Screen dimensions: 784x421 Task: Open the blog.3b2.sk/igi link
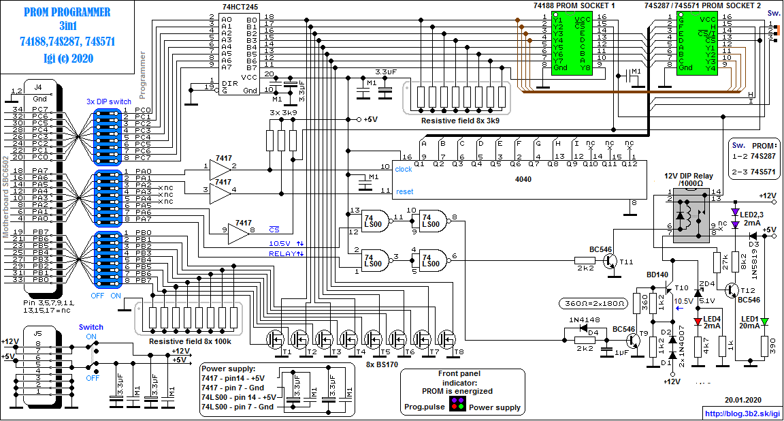(x=742, y=414)
